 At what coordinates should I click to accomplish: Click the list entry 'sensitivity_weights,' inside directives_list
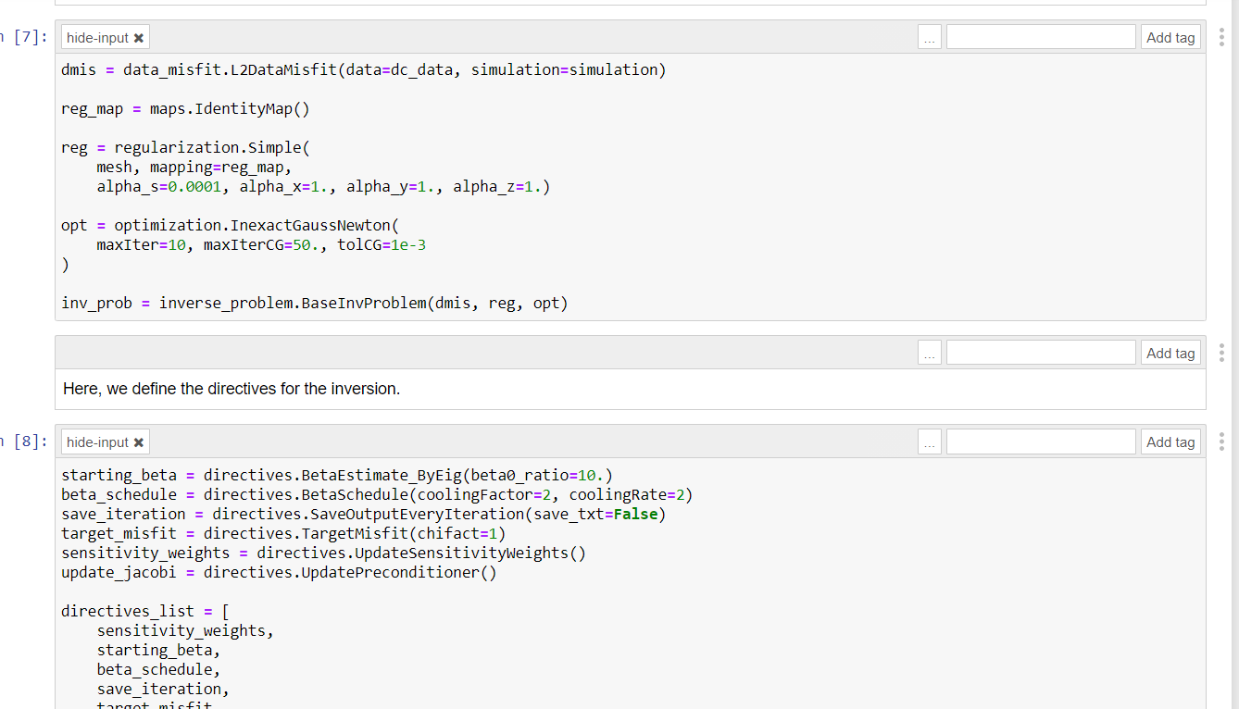pyautogui.click(x=185, y=631)
